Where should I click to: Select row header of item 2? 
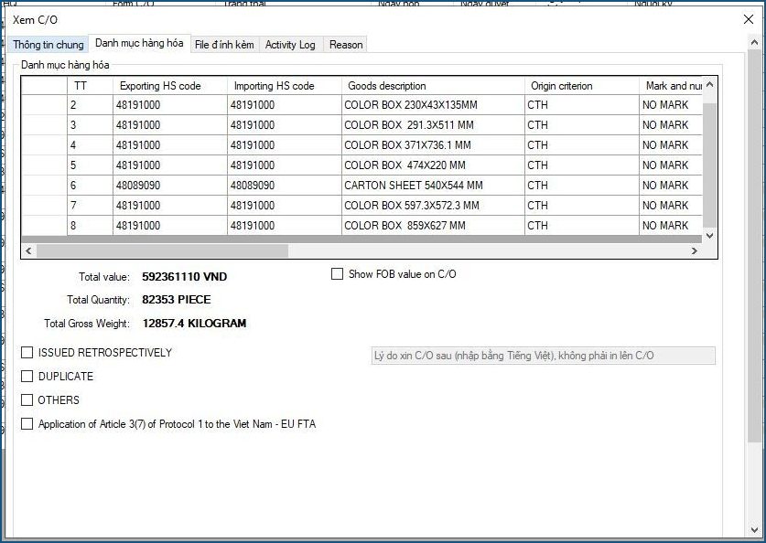coord(45,105)
